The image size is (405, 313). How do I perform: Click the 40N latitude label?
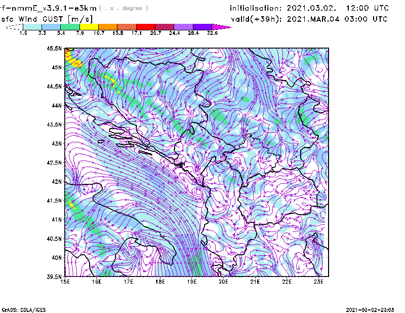coord(57,258)
